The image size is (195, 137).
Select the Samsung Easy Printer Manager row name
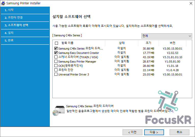(77, 62)
